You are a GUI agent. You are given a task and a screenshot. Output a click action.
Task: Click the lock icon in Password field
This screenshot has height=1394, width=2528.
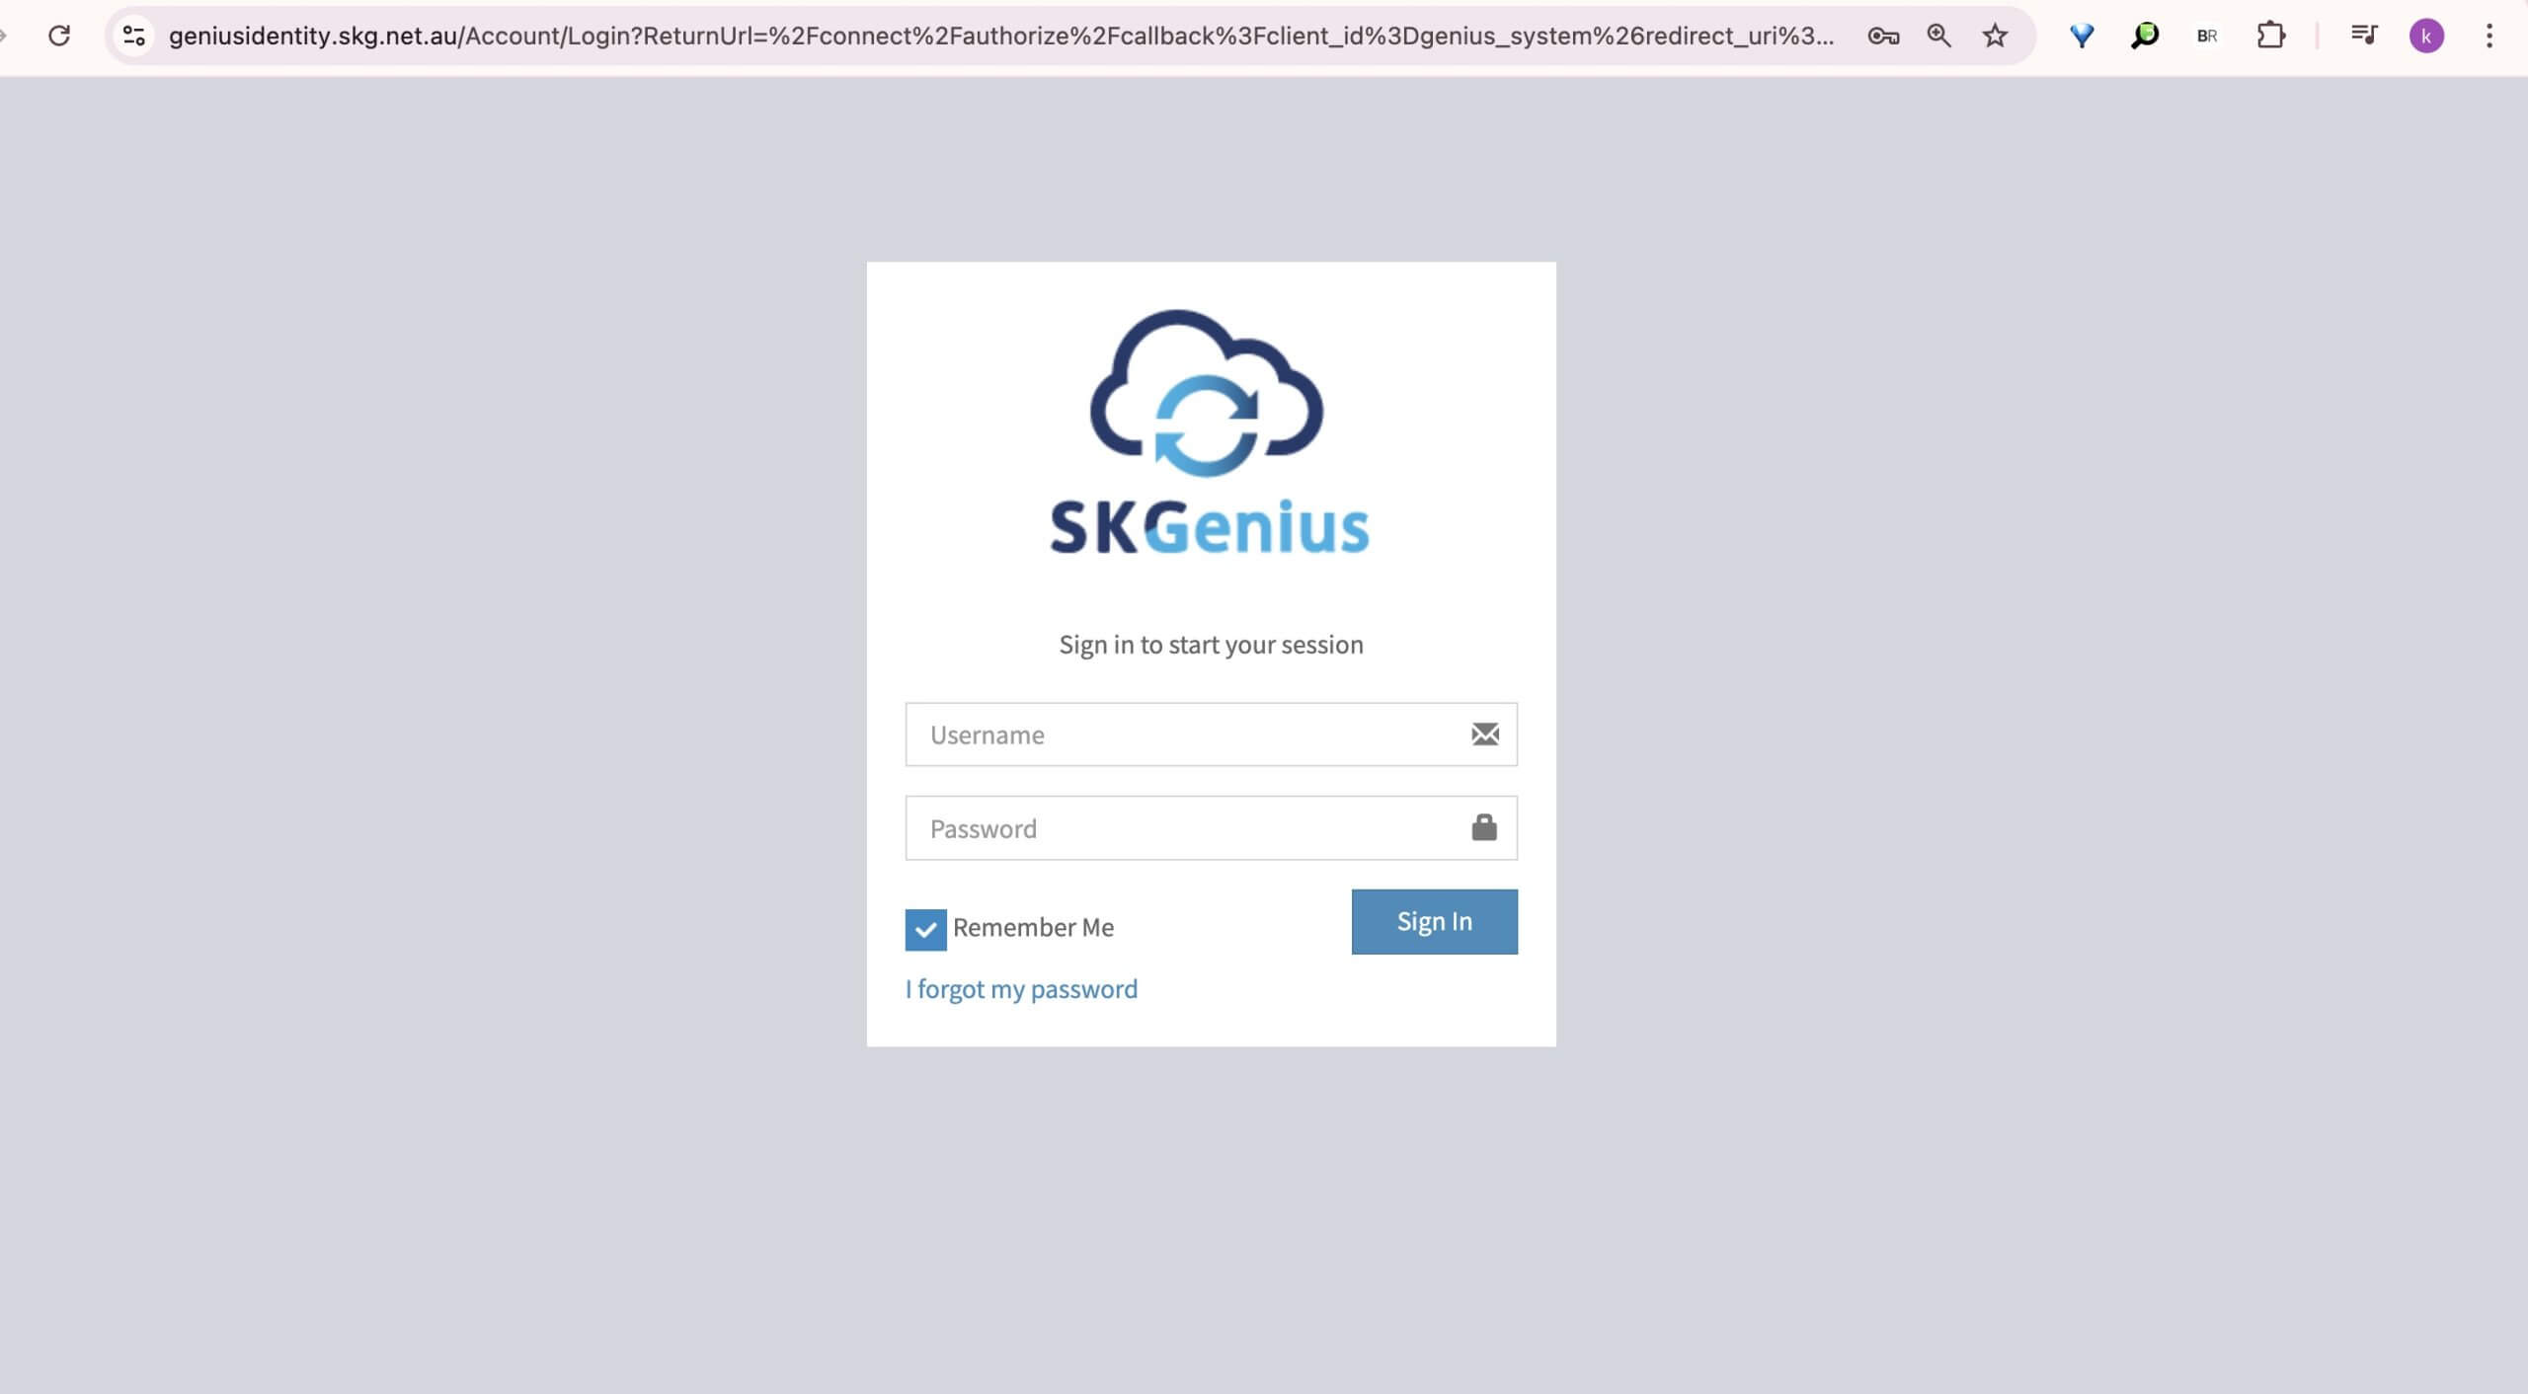tap(1484, 827)
